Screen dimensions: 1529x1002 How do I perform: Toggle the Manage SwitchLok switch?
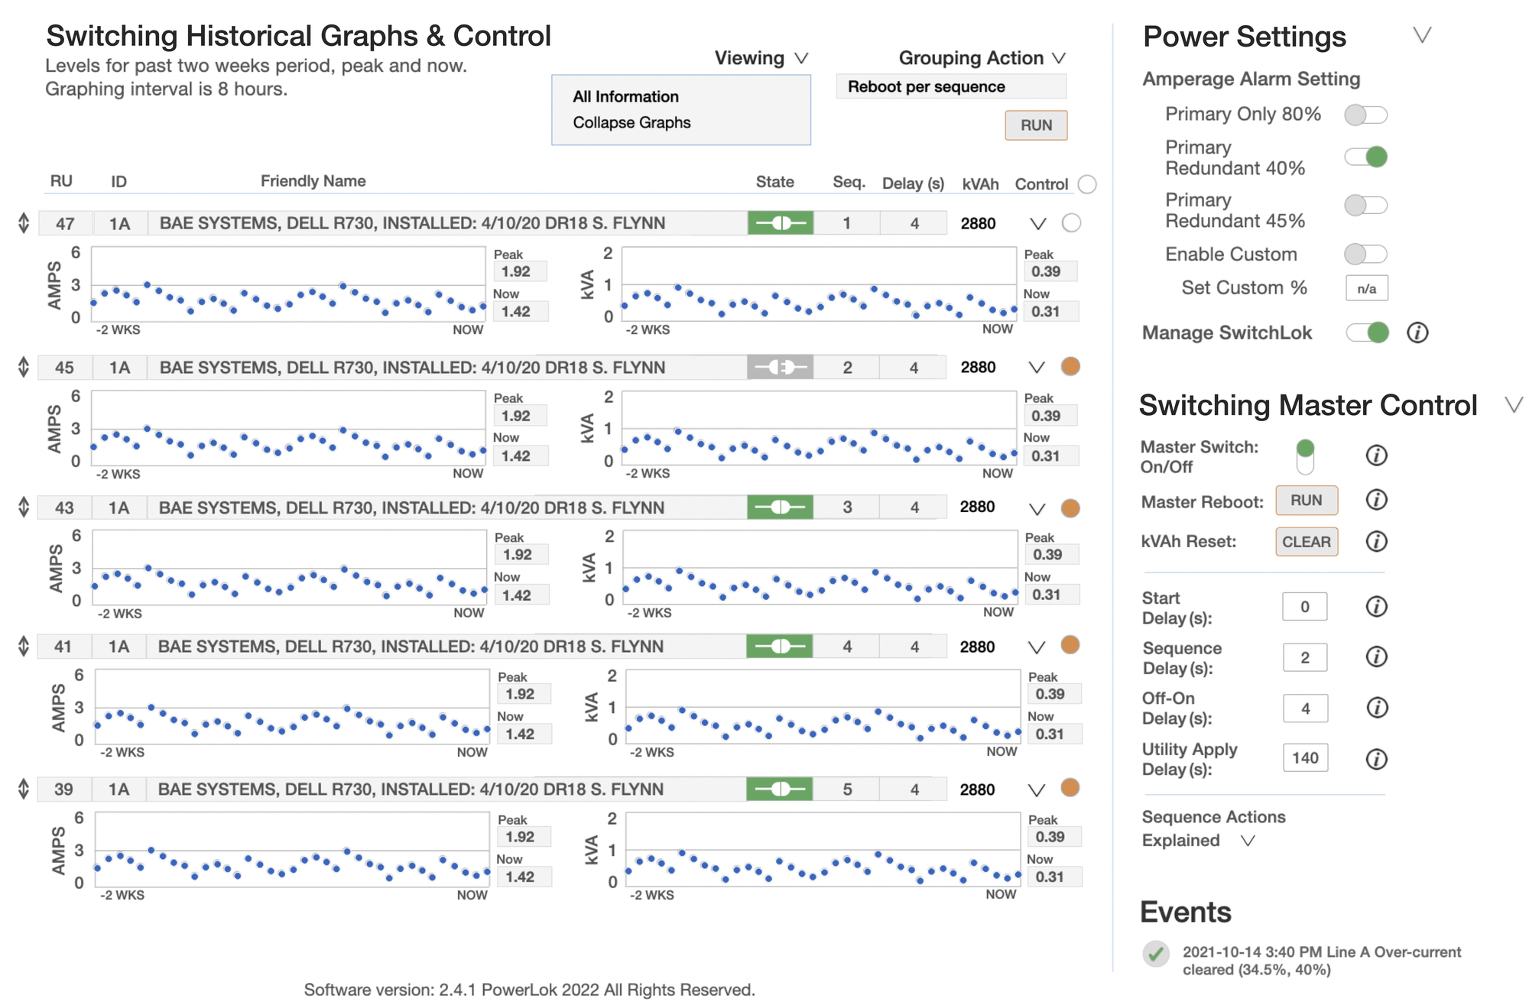(x=1367, y=332)
